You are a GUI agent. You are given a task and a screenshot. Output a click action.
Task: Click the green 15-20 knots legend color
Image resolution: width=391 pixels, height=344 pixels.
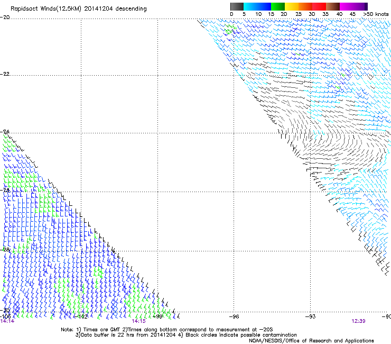pos(278,6)
